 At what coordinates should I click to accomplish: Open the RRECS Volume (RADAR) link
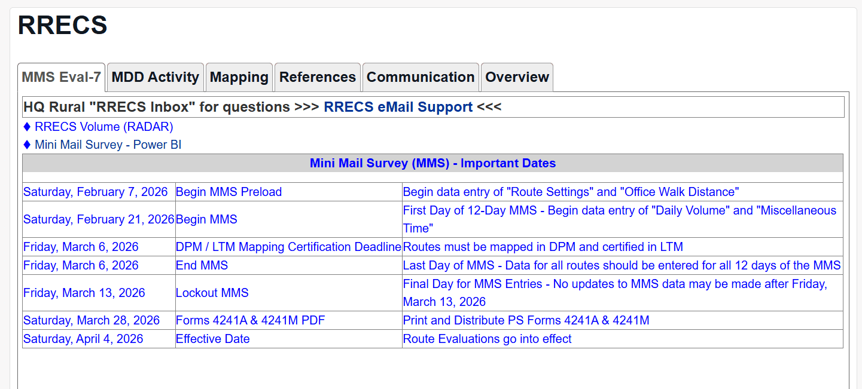[x=103, y=127]
